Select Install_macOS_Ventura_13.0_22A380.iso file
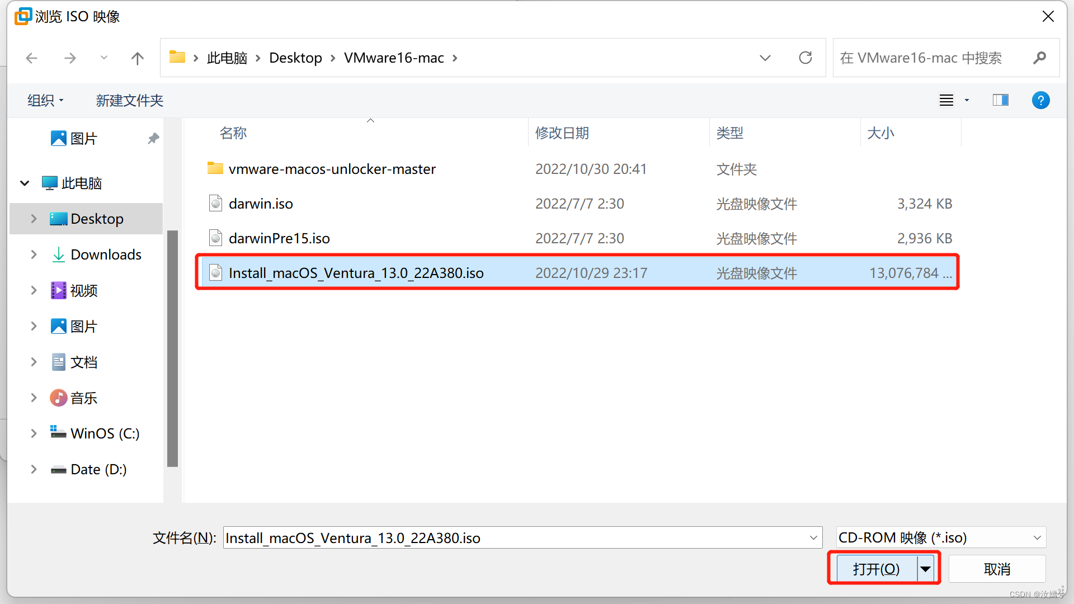1074x604 pixels. pos(356,272)
